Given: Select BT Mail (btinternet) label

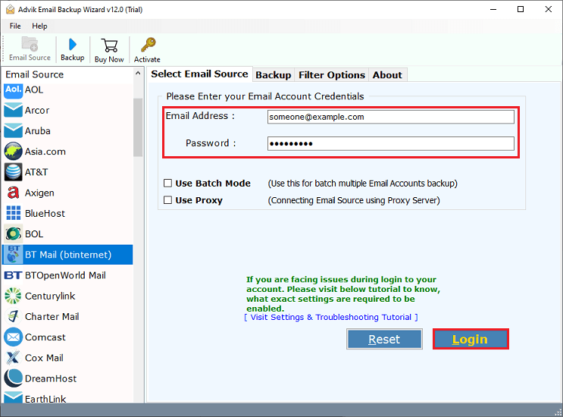Looking at the screenshot, I should coord(68,255).
